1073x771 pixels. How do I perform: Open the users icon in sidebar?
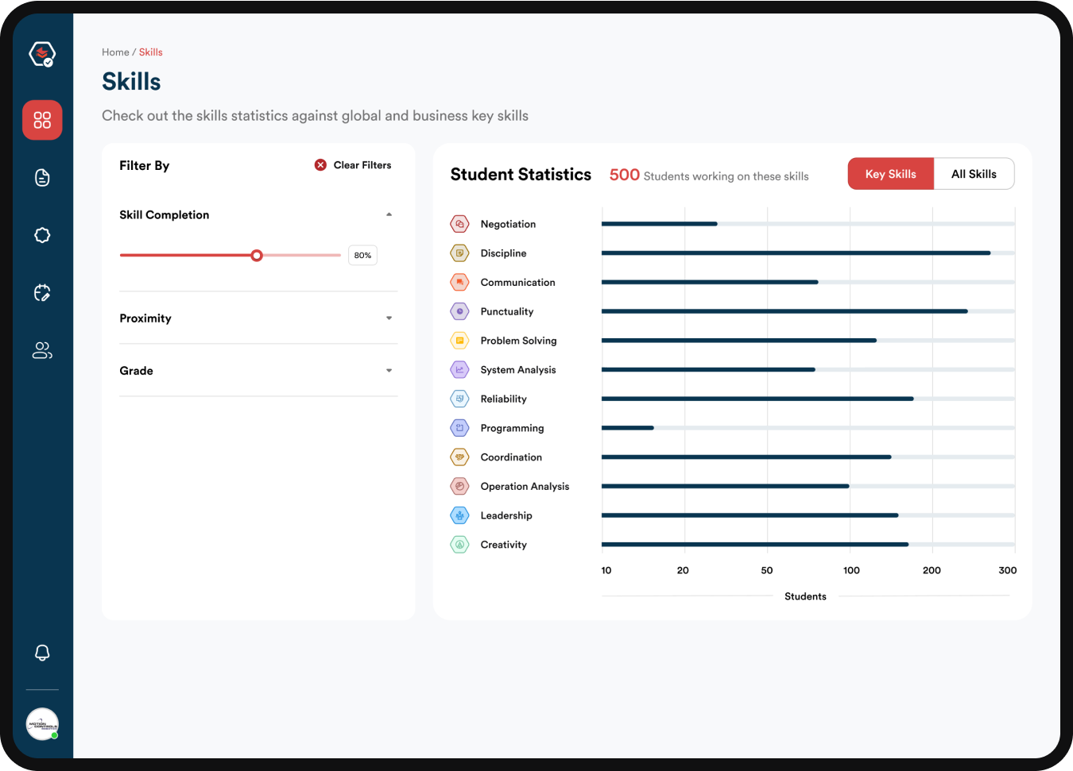coord(42,350)
